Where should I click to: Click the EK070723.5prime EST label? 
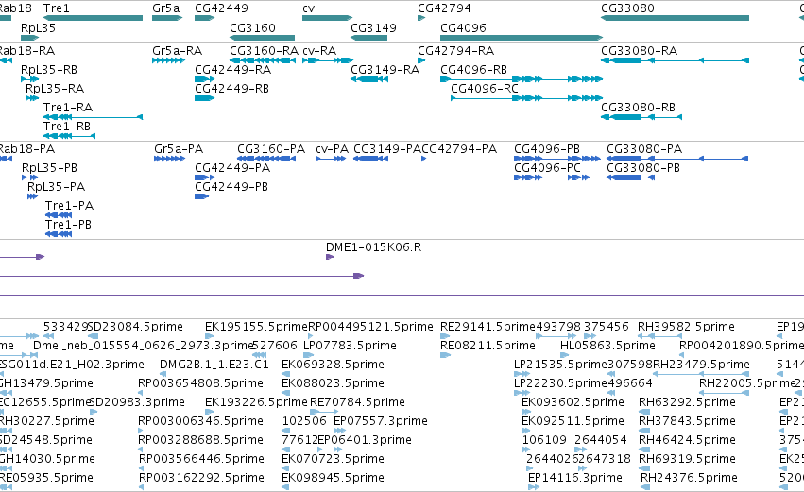pyautogui.click(x=333, y=459)
